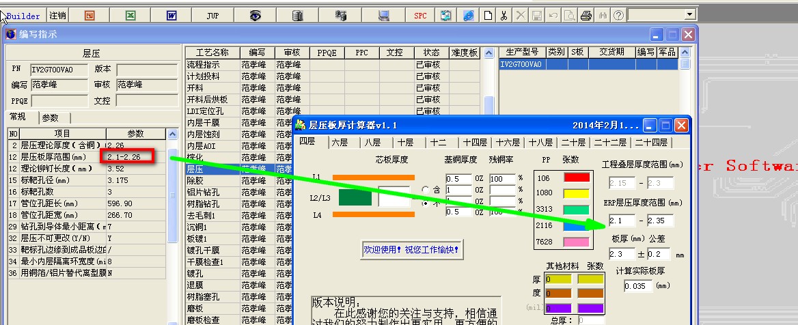Screen dimensions: 798x325
Task: Open the 六层 tab in the calculator
Action: tap(340, 143)
